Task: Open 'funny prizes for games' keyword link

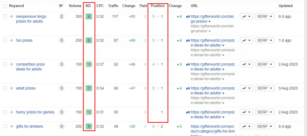Action: tap(35, 112)
